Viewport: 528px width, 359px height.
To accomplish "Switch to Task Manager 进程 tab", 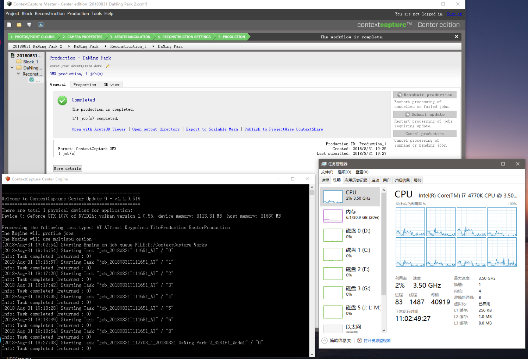I will (325, 180).
